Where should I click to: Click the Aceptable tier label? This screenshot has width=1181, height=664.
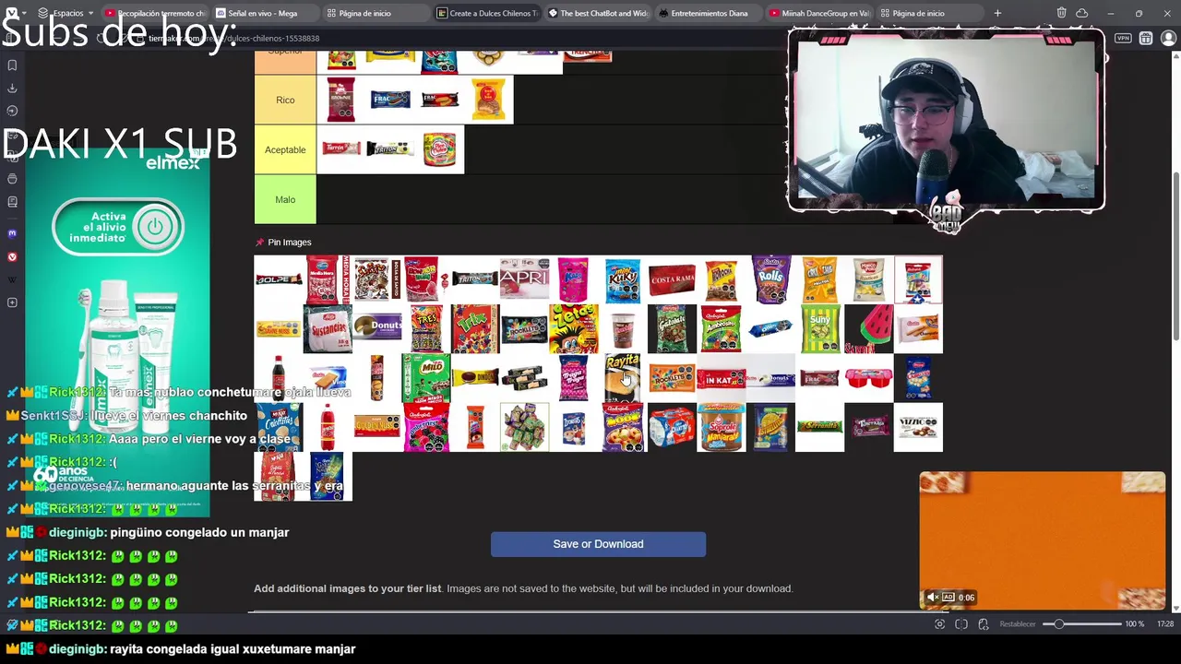(x=285, y=149)
